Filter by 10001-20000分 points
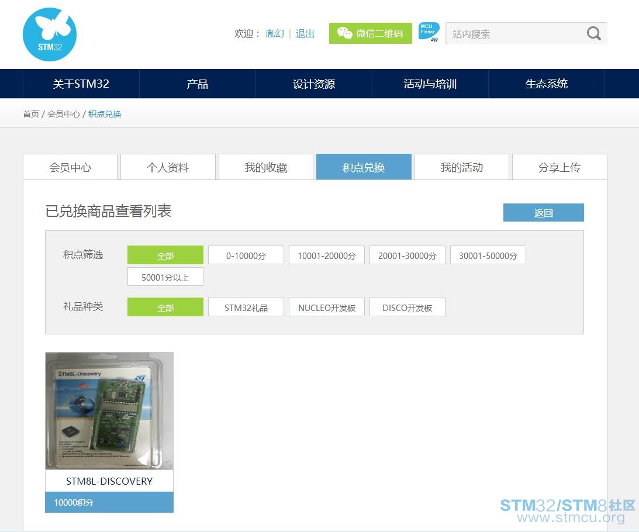The width and height of the screenshot is (639, 532). pyautogui.click(x=327, y=255)
